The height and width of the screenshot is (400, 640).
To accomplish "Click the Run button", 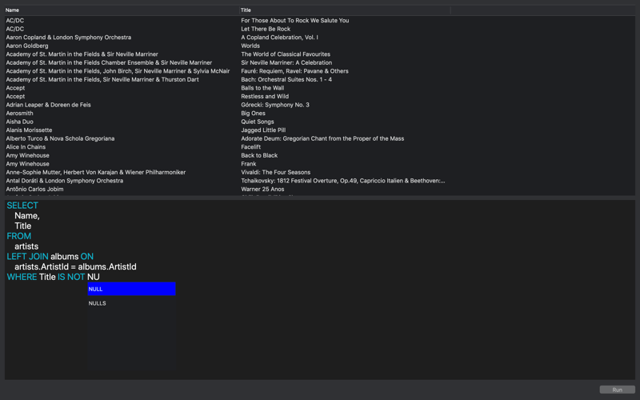I will tap(617, 390).
